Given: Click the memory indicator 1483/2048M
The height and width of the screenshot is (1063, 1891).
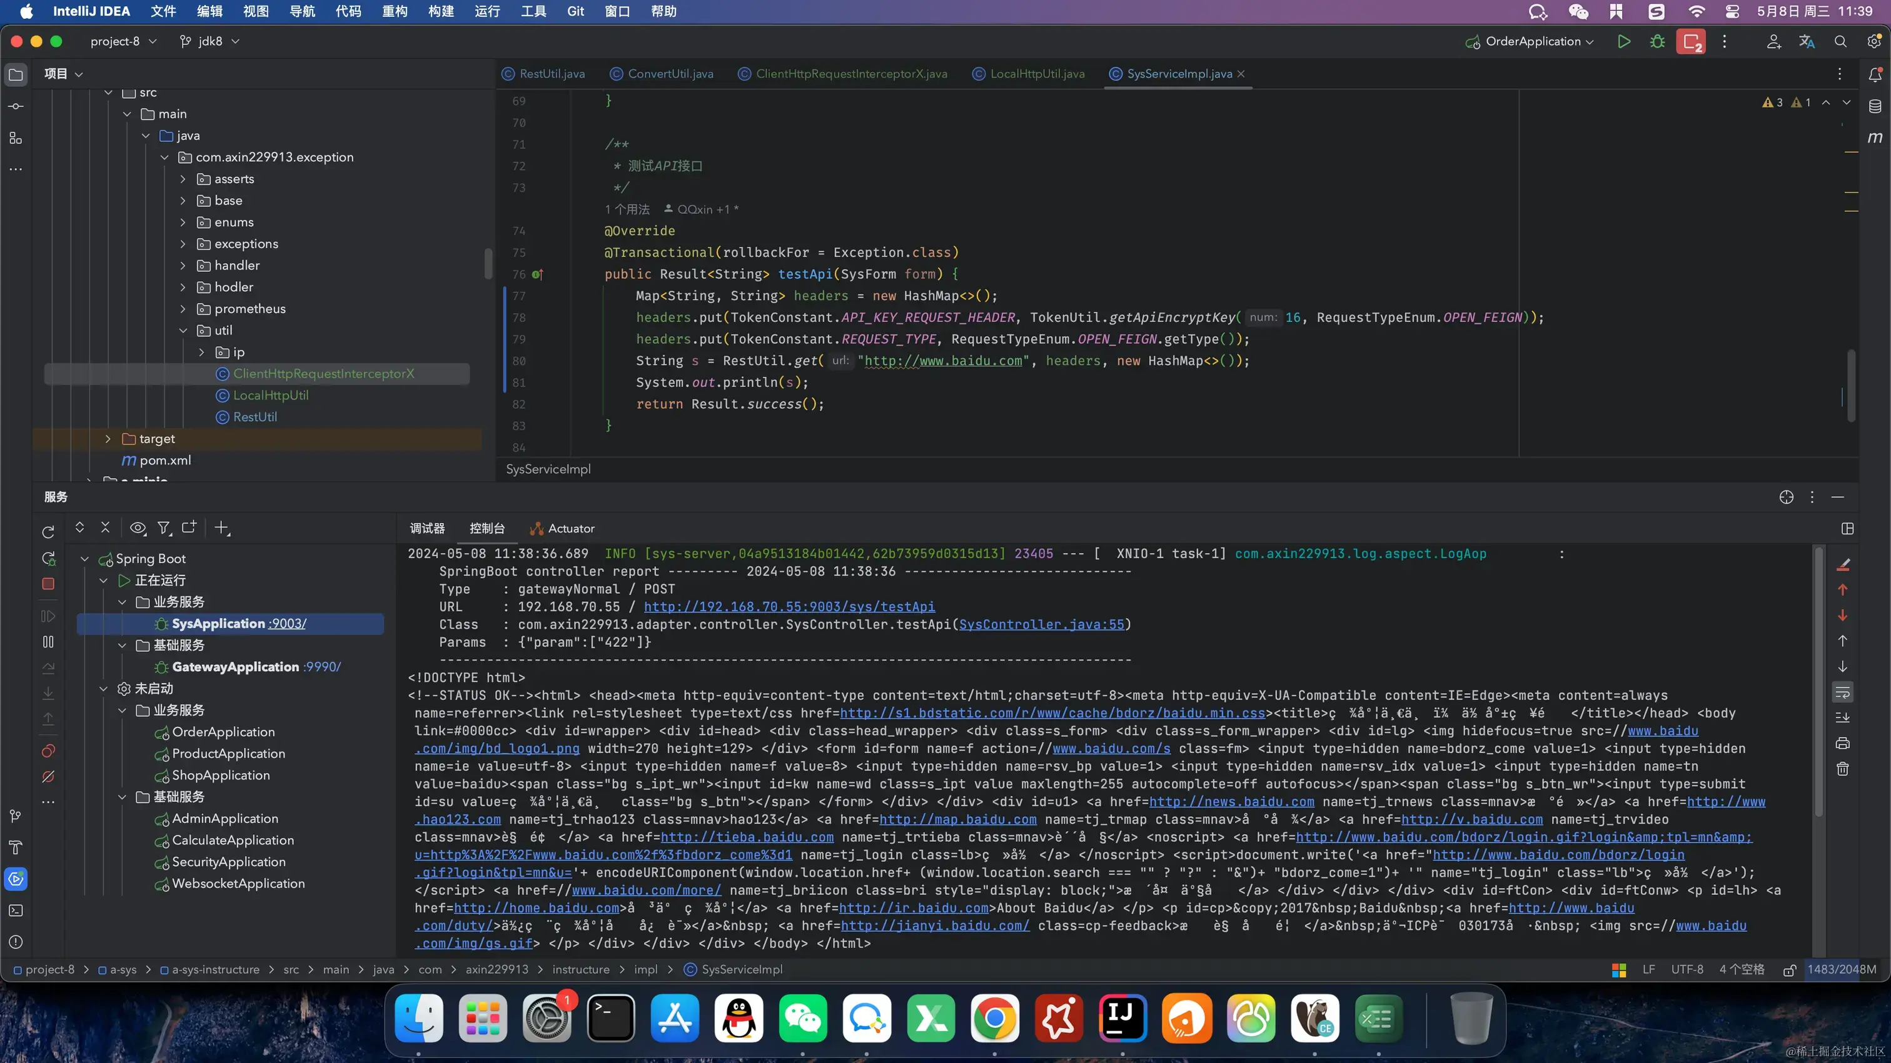Looking at the screenshot, I should point(1840,969).
